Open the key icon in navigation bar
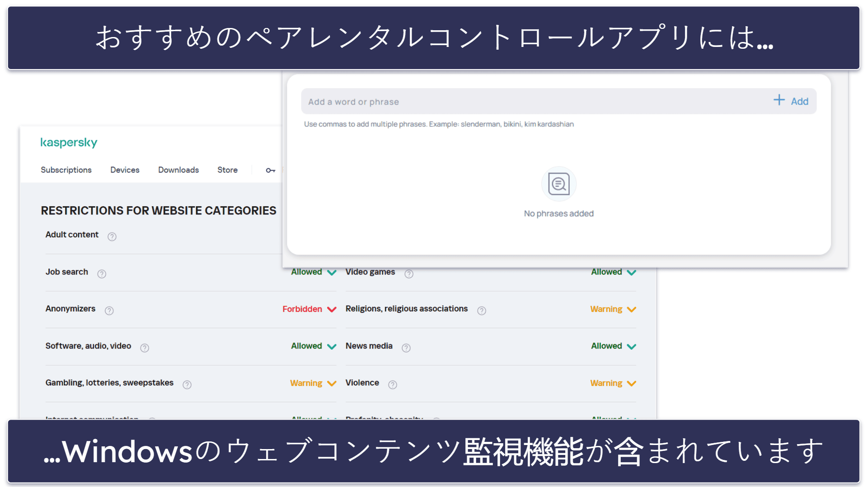This screenshot has width=867, height=487. (270, 170)
